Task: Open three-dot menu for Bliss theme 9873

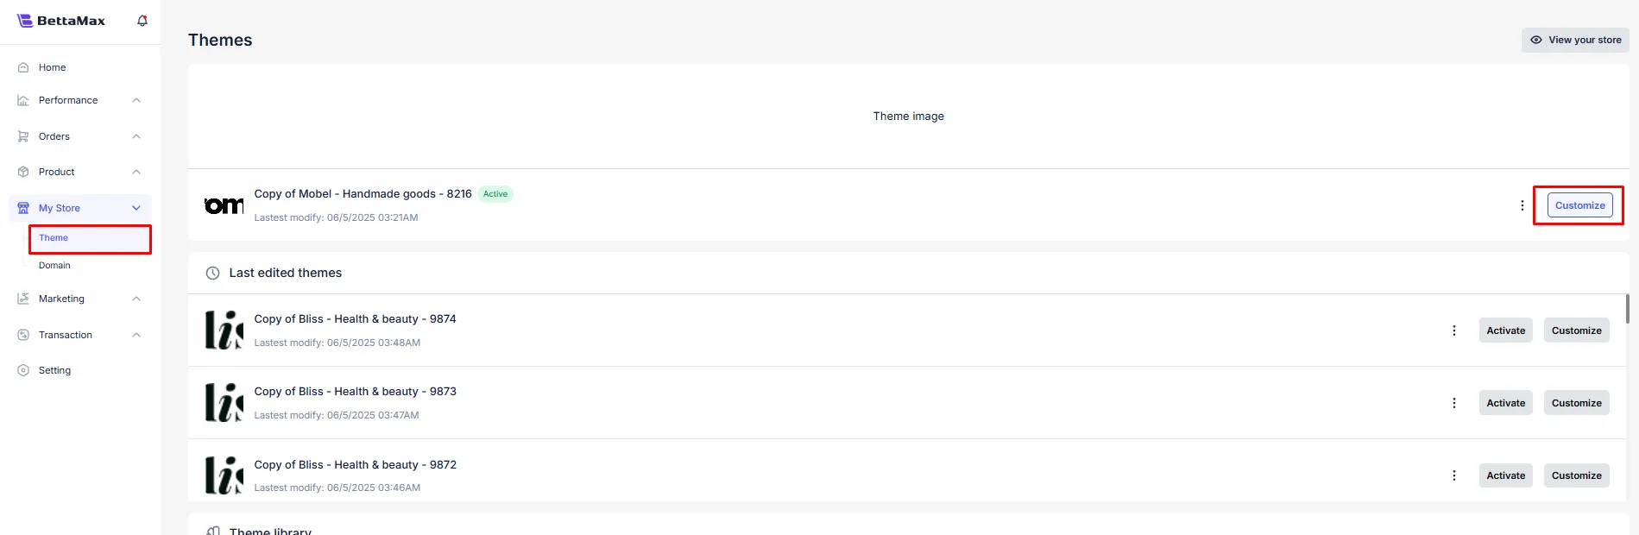Action: point(1453,403)
